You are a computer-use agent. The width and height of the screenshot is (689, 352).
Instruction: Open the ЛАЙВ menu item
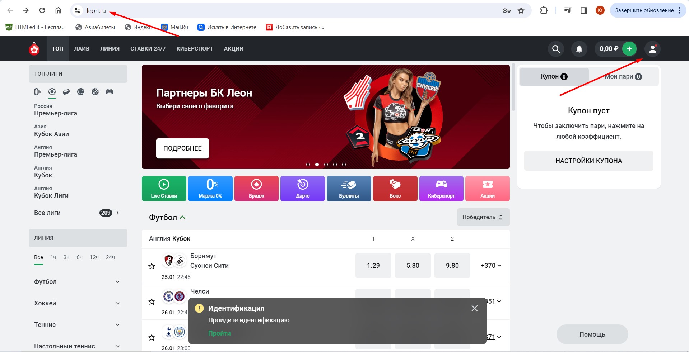click(82, 49)
